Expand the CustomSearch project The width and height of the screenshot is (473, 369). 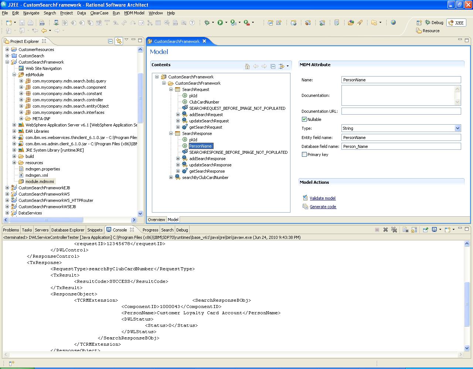click(7, 56)
